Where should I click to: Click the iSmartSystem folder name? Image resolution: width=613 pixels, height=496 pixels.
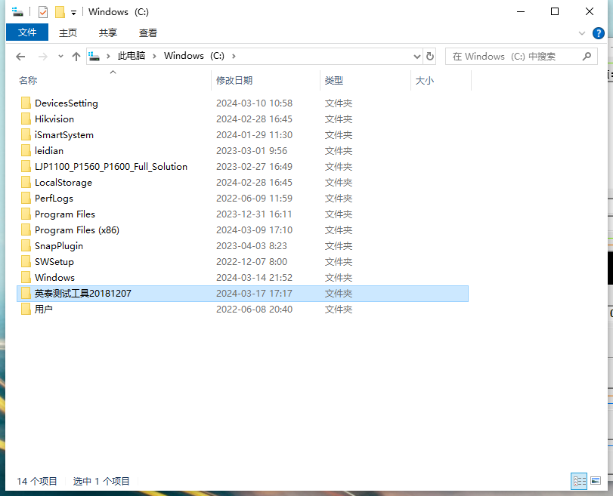pos(64,134)
